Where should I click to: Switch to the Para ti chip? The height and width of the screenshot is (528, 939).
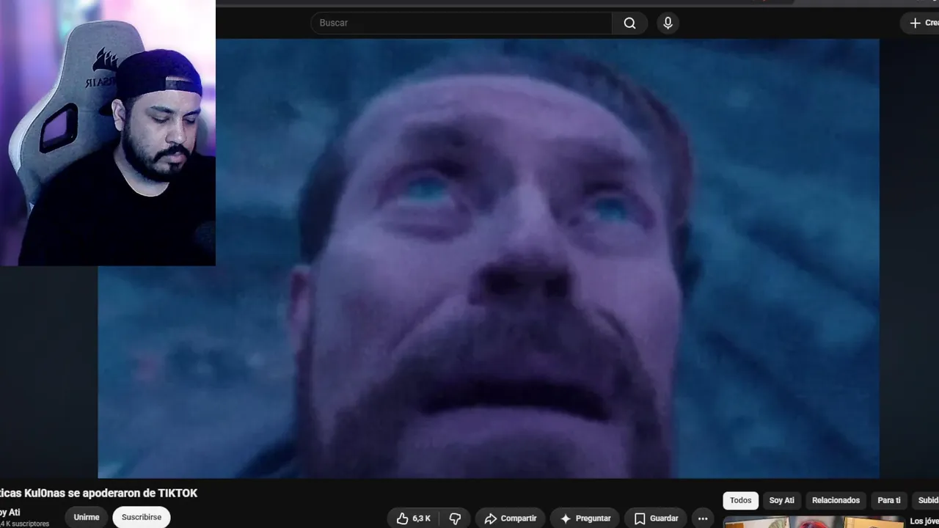coord(889,500)
